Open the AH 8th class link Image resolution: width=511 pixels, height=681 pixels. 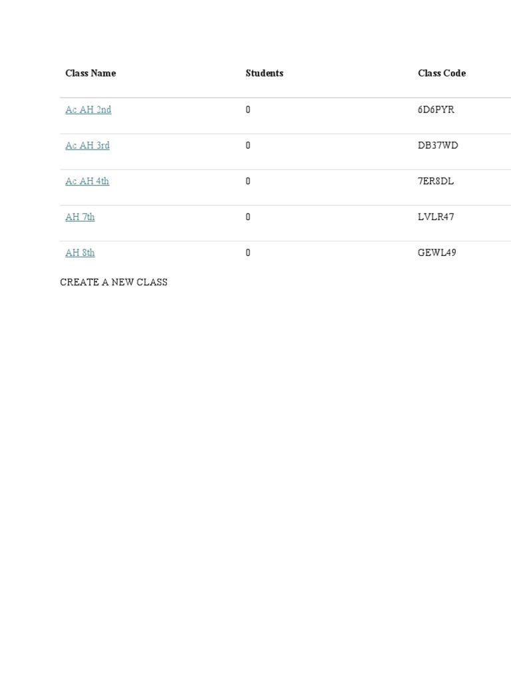80,253
